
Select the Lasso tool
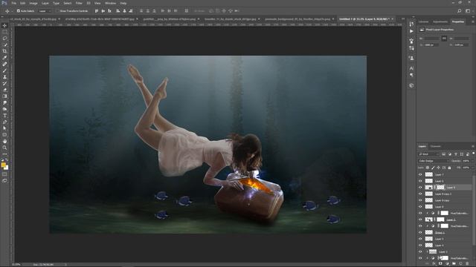(4, 38)
